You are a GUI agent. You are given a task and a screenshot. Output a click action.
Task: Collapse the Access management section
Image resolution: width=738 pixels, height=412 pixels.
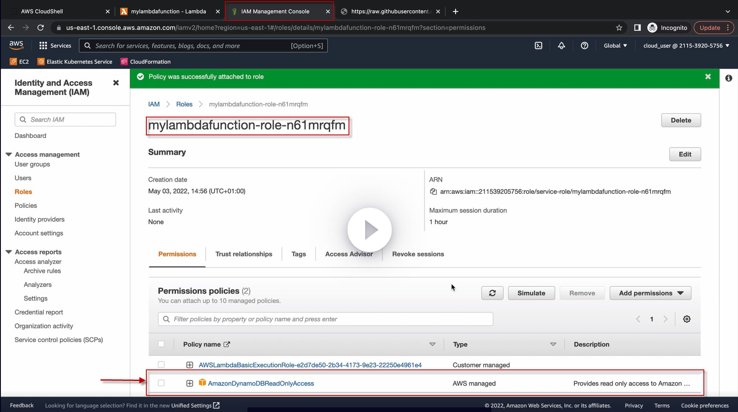coord(9,154)
